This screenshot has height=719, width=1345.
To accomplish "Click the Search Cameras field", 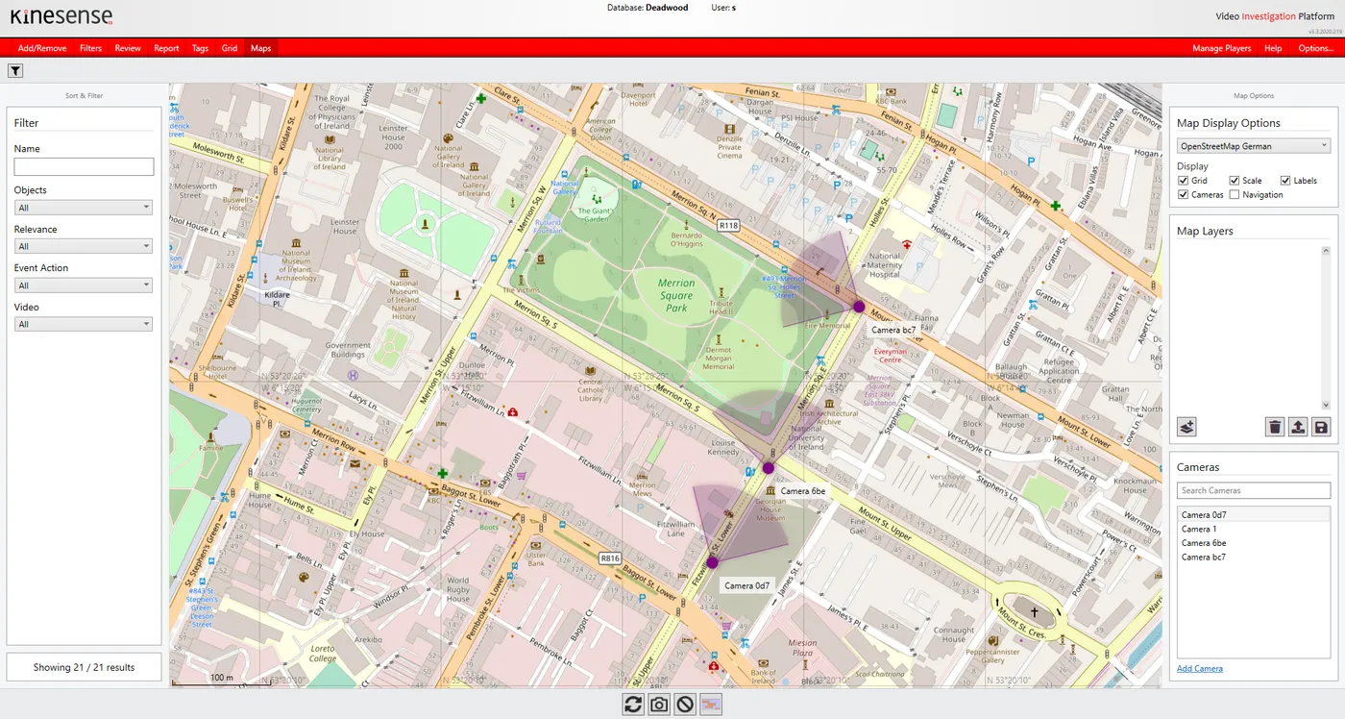I will pos(1254,490).
